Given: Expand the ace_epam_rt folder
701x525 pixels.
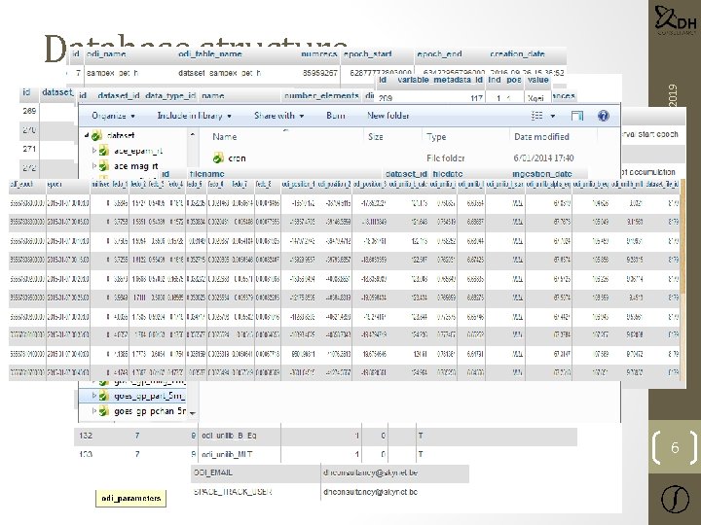Looking at the screenshot, I should coord(93,151).
